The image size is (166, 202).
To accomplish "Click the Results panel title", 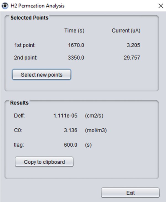I will pos(19,103).
